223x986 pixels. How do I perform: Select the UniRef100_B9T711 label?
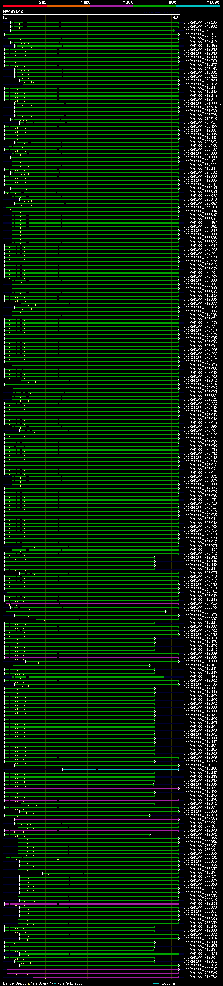tap(200, 765)
